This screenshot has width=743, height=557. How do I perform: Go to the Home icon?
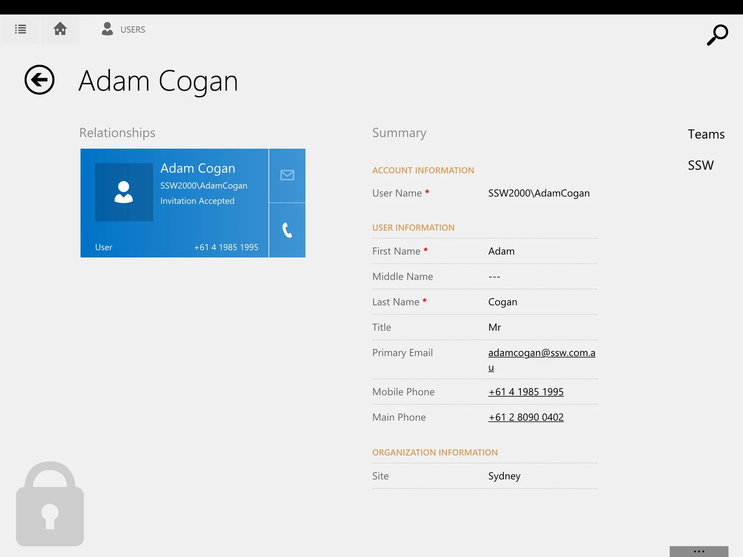click(x=60, y=29)
